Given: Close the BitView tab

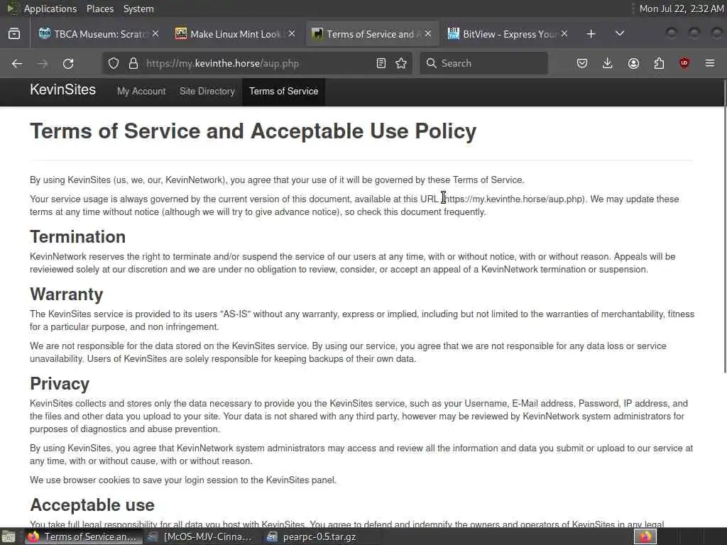Looking at the screenshot, I should point(564,34).
